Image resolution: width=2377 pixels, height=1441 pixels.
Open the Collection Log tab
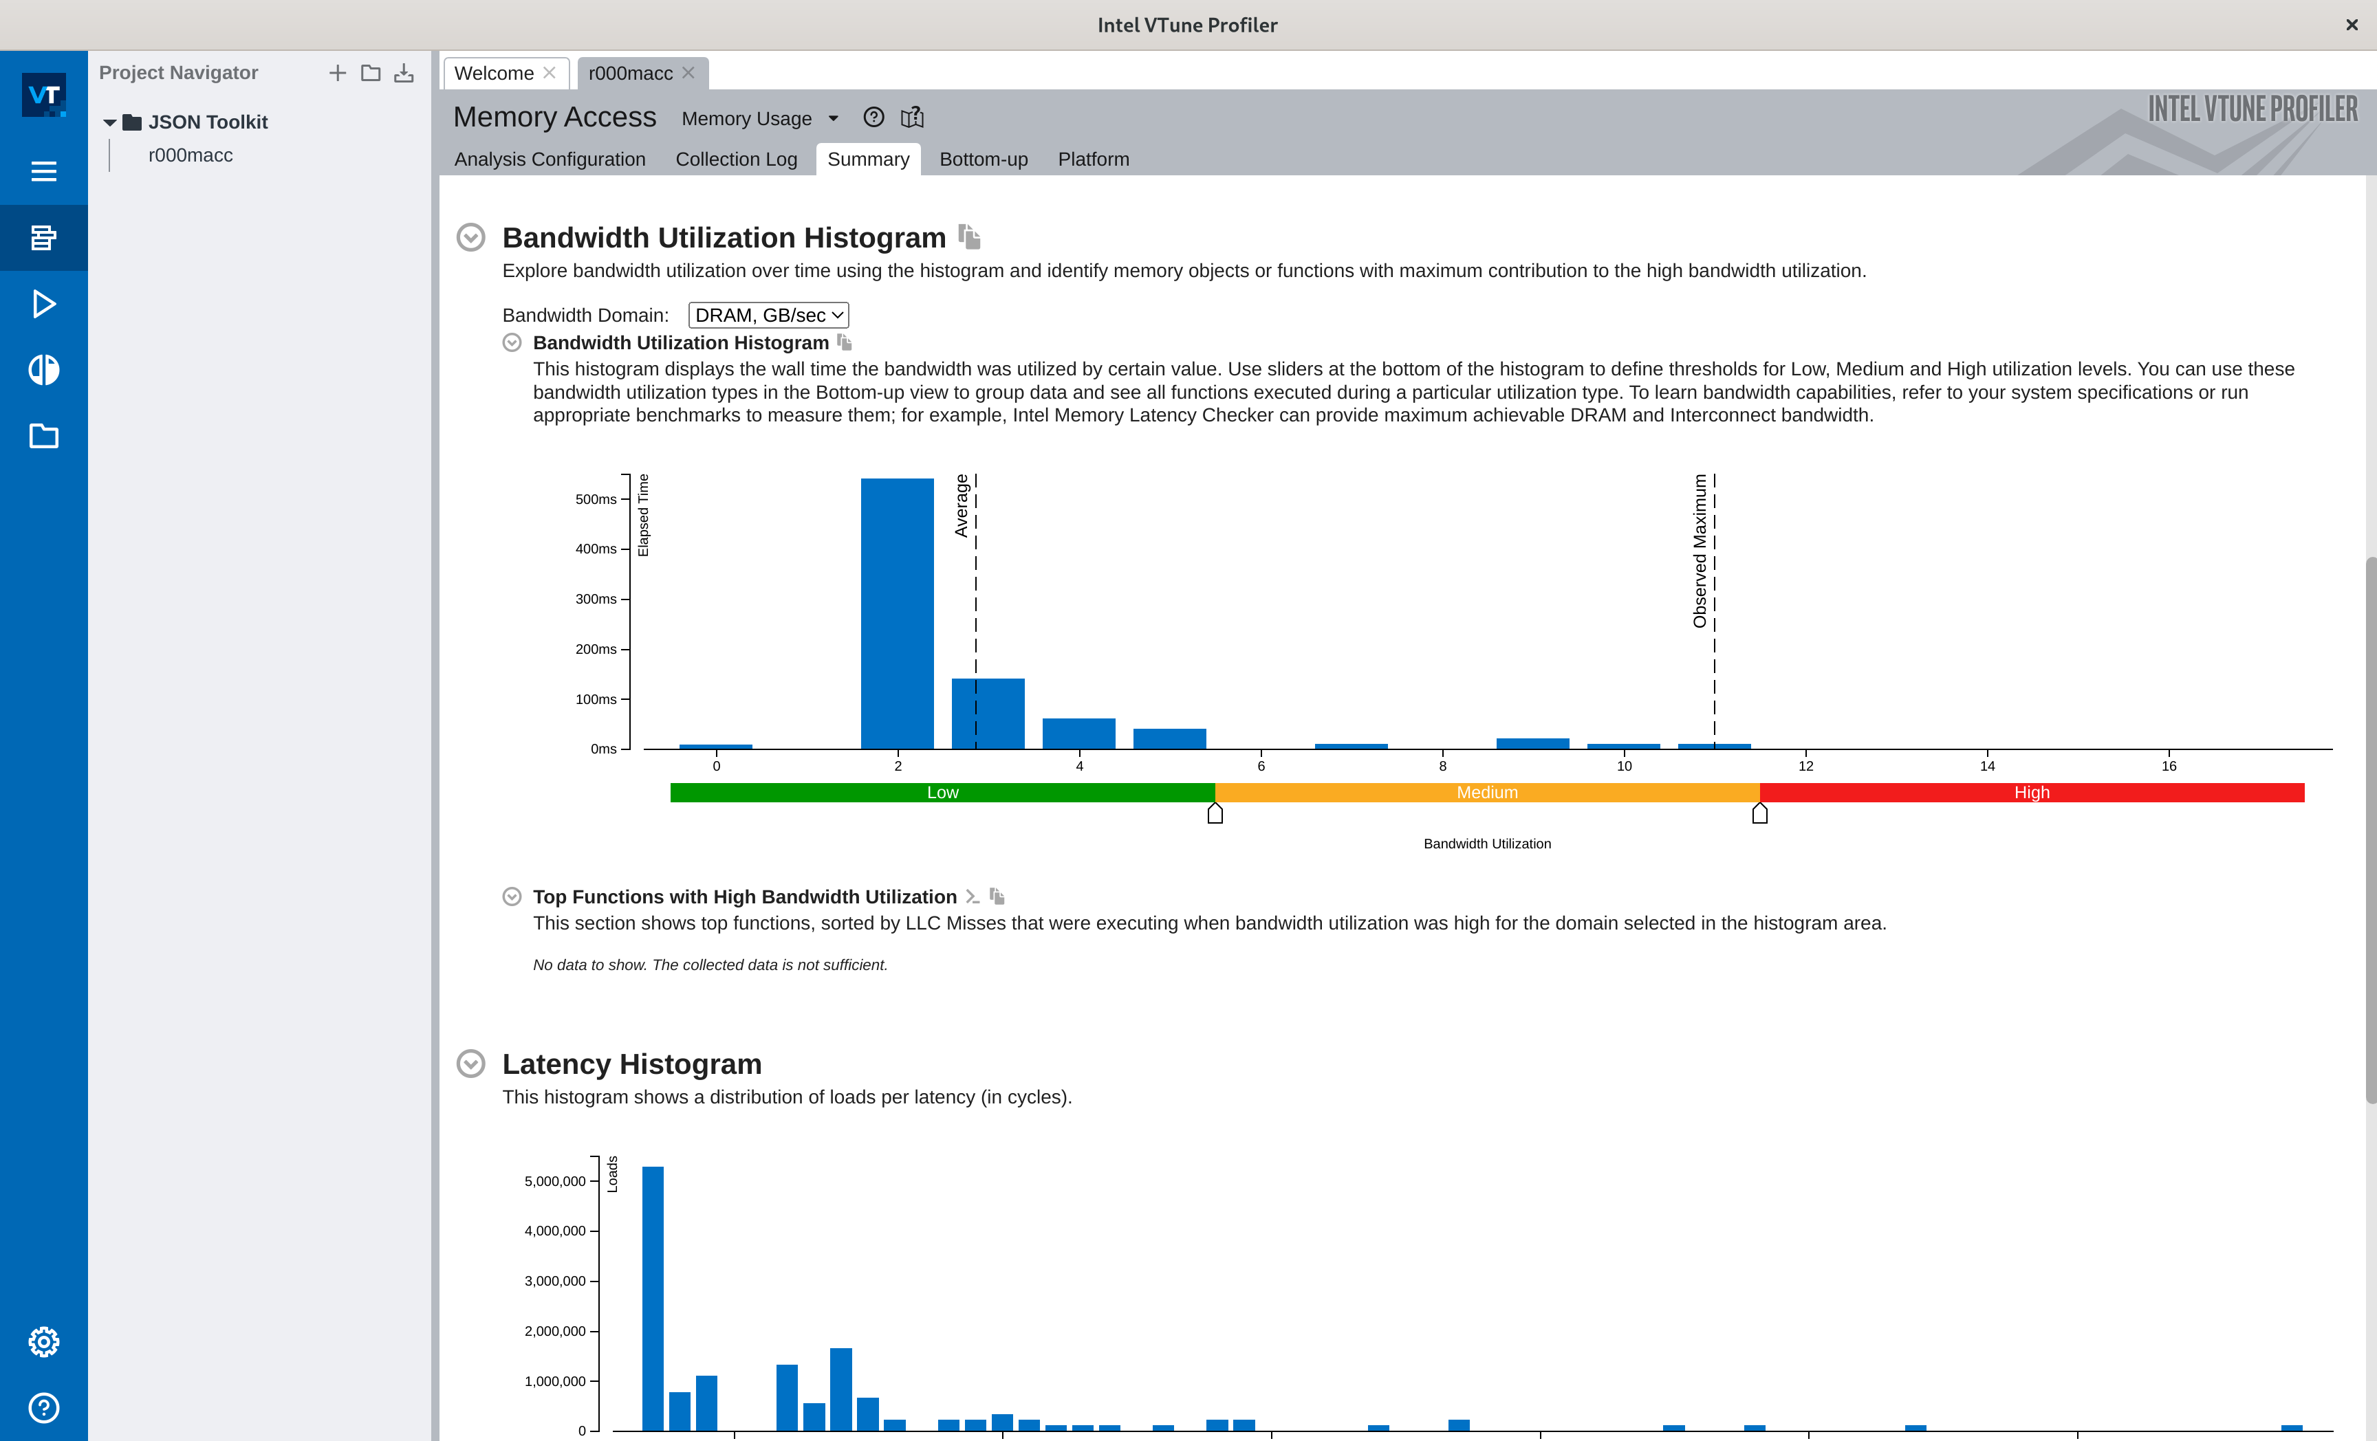click(736, 159)
